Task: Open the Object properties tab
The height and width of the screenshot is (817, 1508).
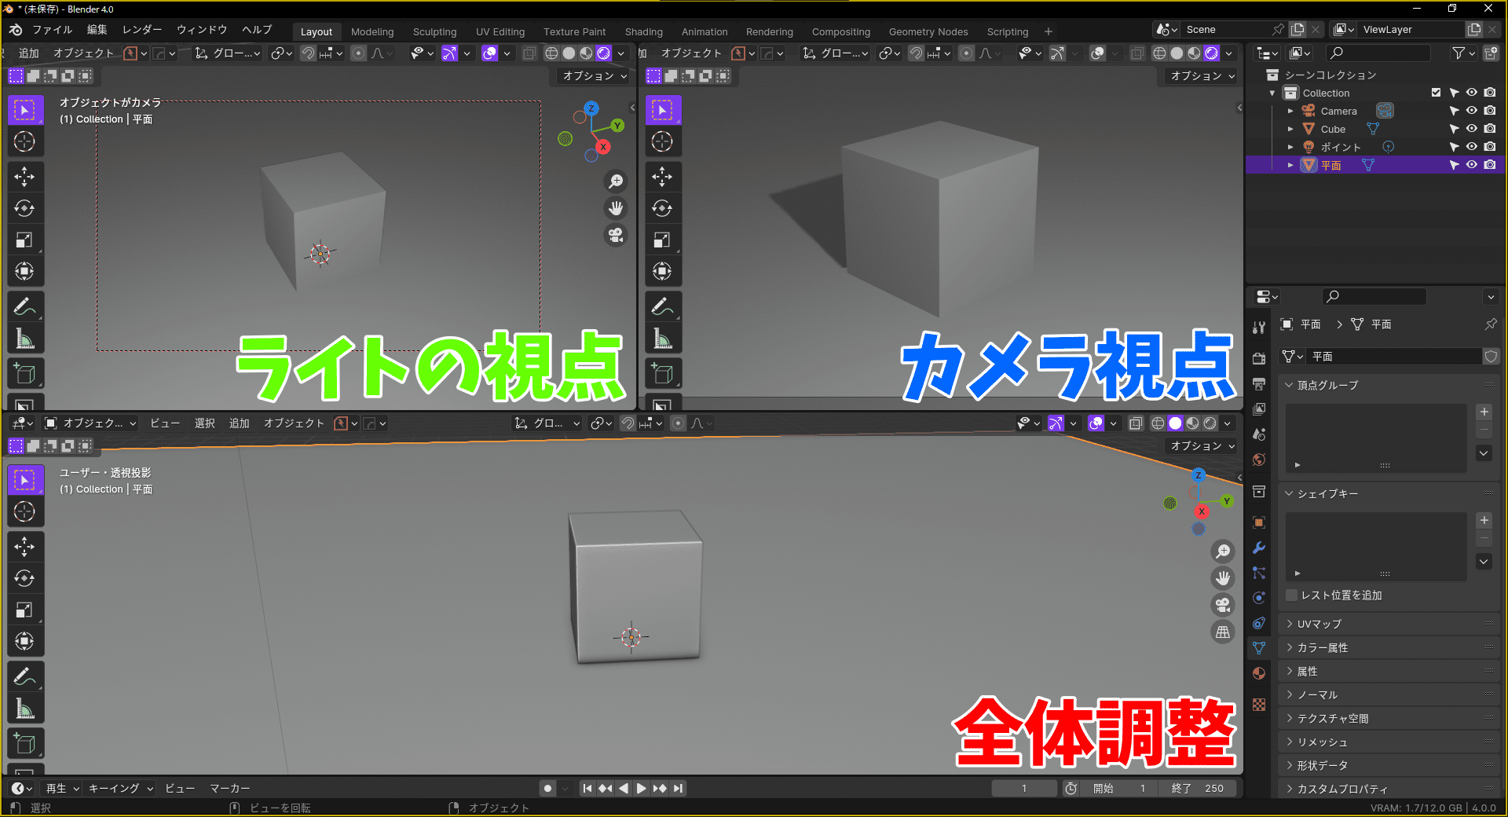Action: [x=1259, y=522]
